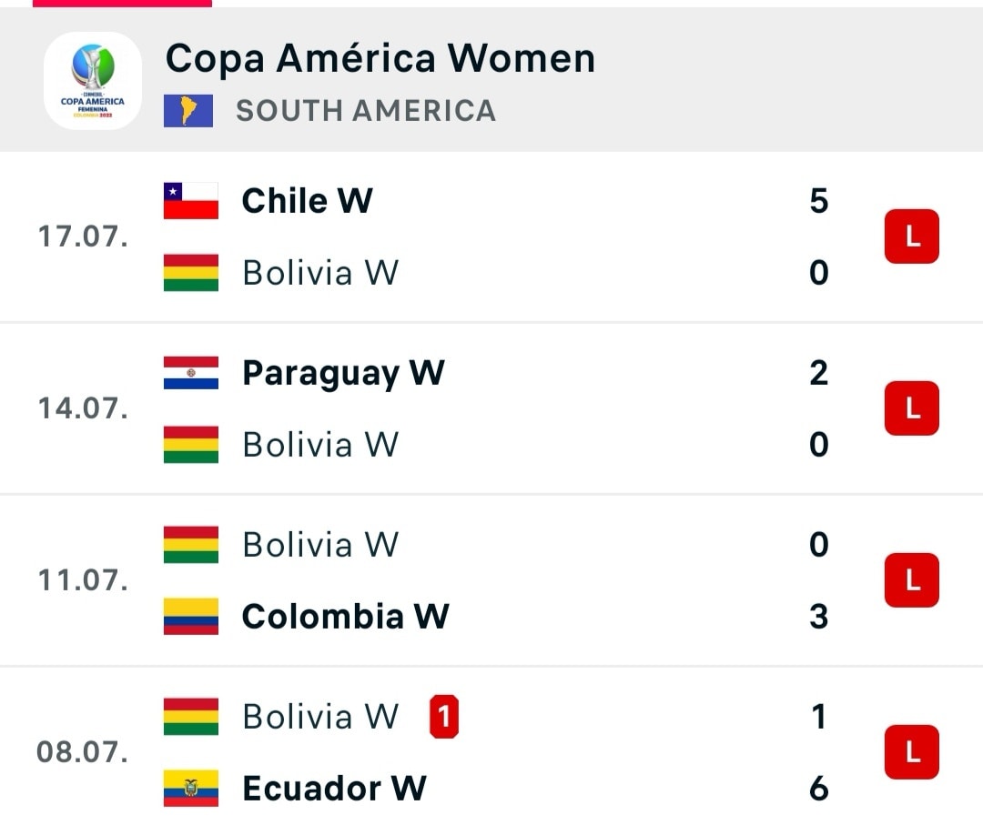Tap the loss badge for Chile match

pos(911,236)
